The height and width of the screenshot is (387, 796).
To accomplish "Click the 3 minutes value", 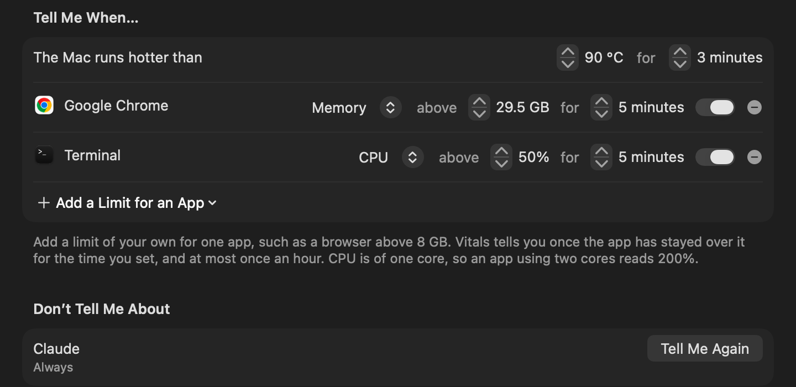I will click(730, 57).
